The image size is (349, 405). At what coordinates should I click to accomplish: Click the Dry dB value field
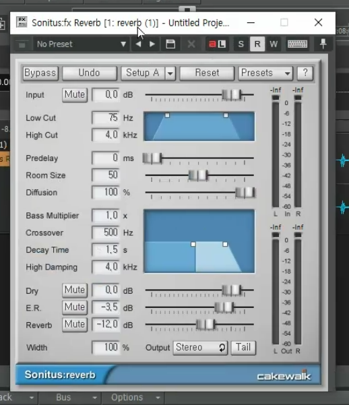(x=106, y=290)
